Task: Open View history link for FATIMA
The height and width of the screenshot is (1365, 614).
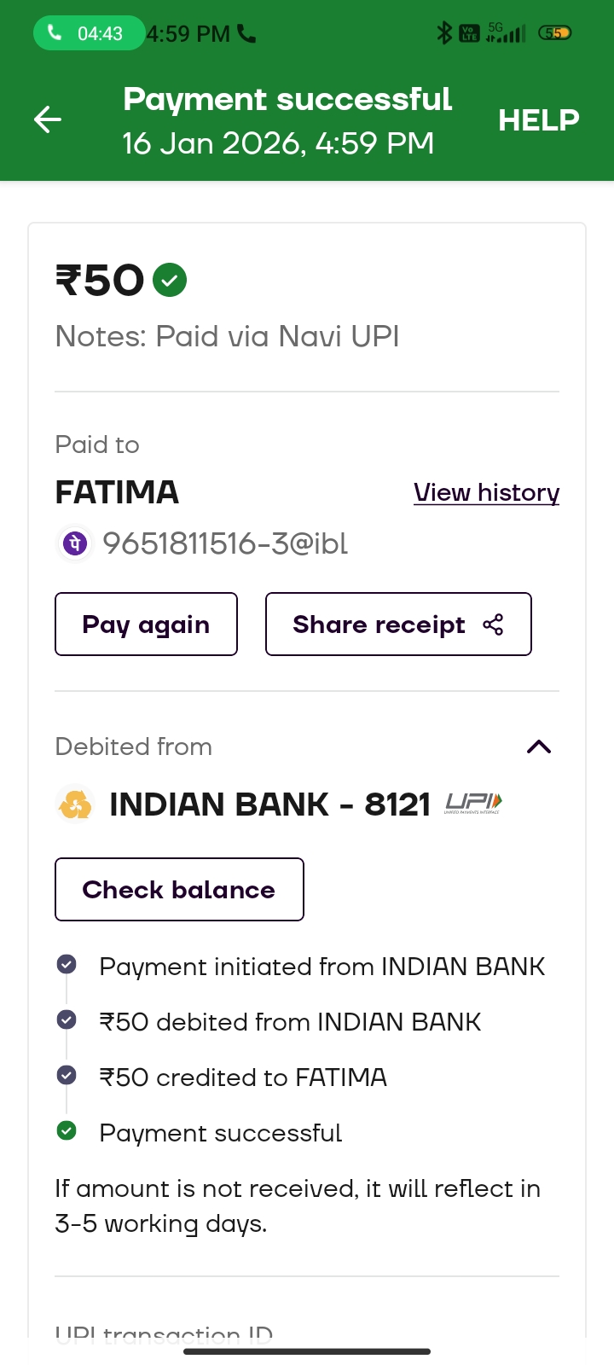Action: (x=486, y=492)
